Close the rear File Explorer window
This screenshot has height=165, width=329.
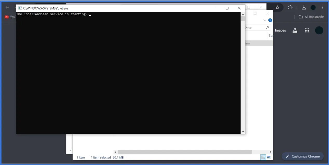pyautogui.click(x=261, y=7)
